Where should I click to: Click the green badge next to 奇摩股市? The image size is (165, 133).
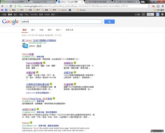point(75,63)
